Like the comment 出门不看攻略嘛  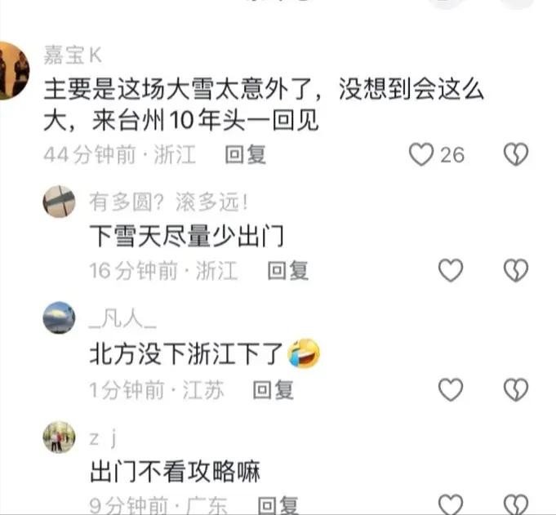tap(451, 504)
